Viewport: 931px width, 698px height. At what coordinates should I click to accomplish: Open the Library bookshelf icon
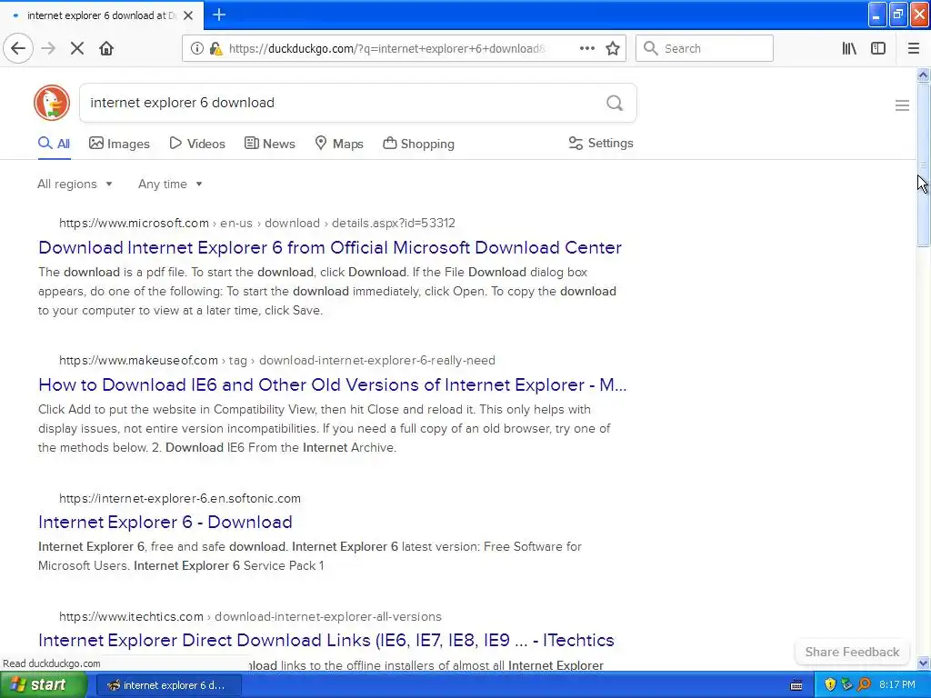(x=849, y=48)
